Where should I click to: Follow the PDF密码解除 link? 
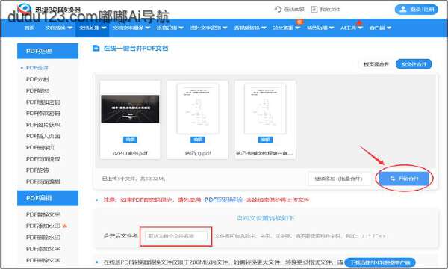point(223,200)
